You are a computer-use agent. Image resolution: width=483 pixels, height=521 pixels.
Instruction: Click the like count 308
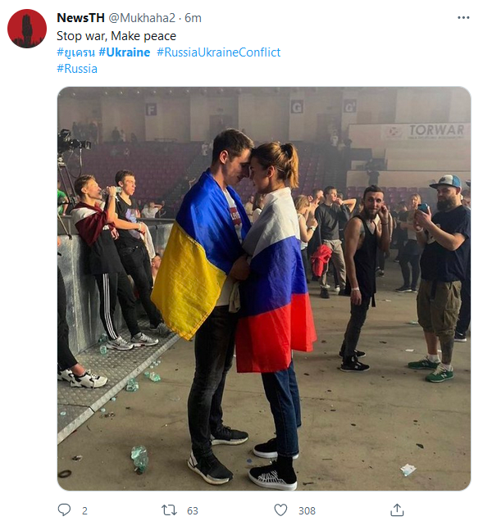click(x=307, y=510)
